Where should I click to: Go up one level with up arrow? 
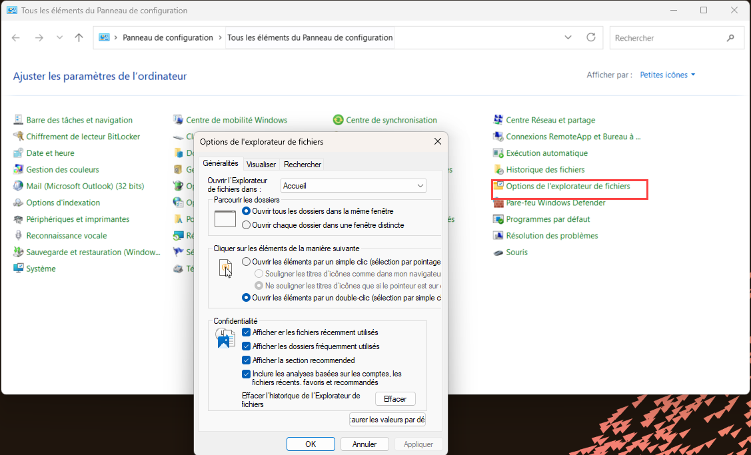click(79, 38)
